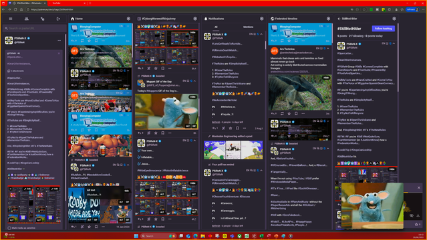Viewport: 427px width, 240px height.
Task: Refresh the Websites vs Tequila poll
Action: (216, 122)
